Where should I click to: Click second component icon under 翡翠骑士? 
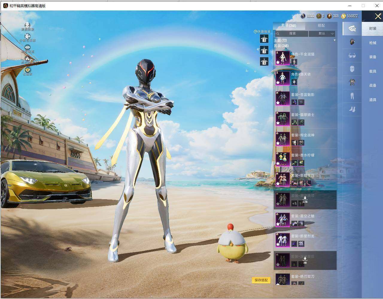(301, 122)
